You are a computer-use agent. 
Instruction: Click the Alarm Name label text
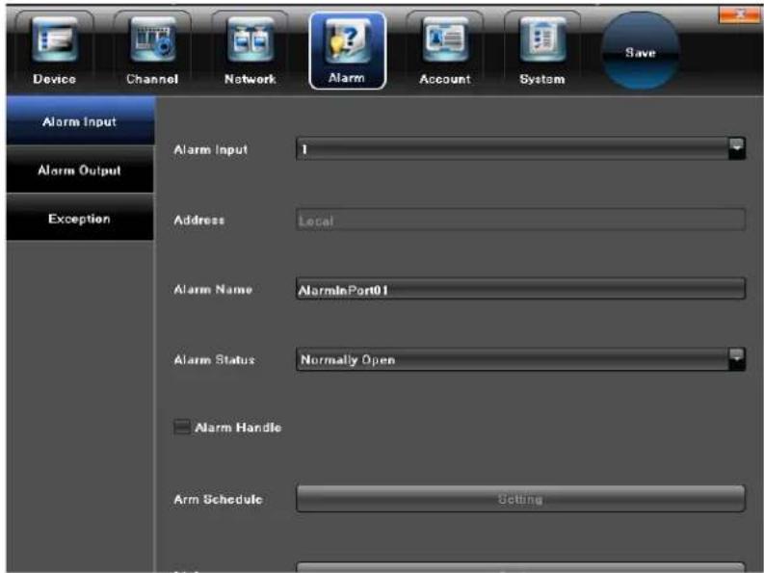point(213,290)
